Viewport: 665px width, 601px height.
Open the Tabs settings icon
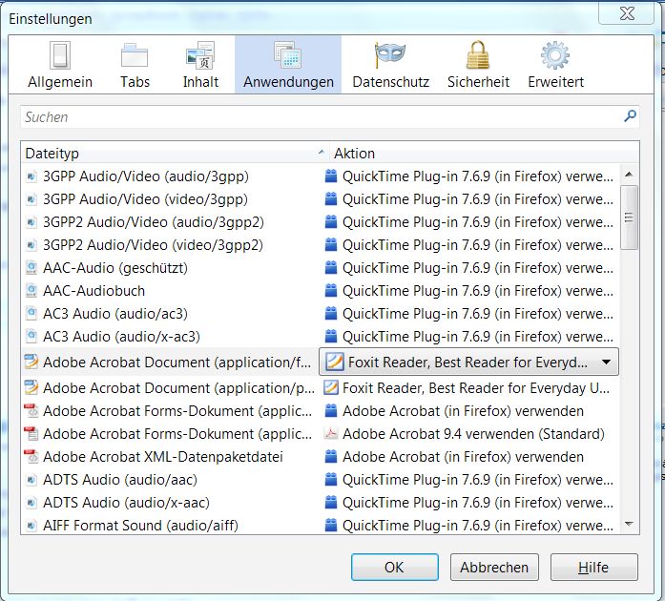[x=135, y=55]
